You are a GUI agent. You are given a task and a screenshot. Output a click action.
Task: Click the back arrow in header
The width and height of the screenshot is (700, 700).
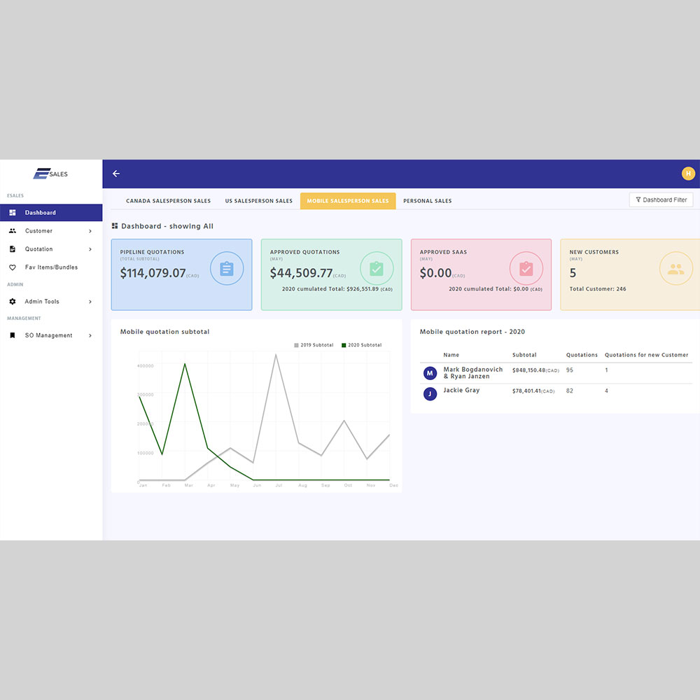click(x=116, y=174)
